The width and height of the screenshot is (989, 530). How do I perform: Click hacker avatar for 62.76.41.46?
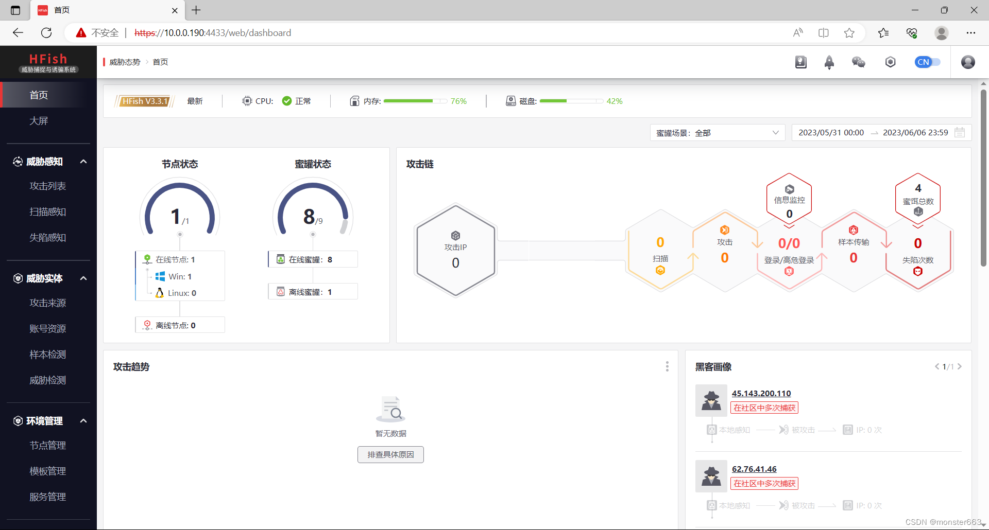tap(711, 476)
